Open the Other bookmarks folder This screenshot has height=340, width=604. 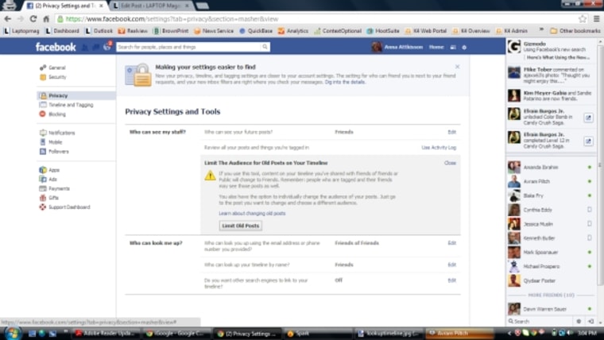click(575, 31)
